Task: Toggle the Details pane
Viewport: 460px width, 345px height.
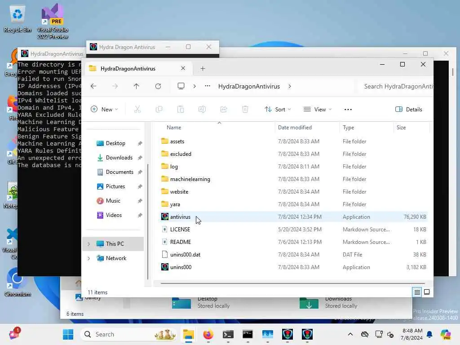Action: [x=409, y=110]
